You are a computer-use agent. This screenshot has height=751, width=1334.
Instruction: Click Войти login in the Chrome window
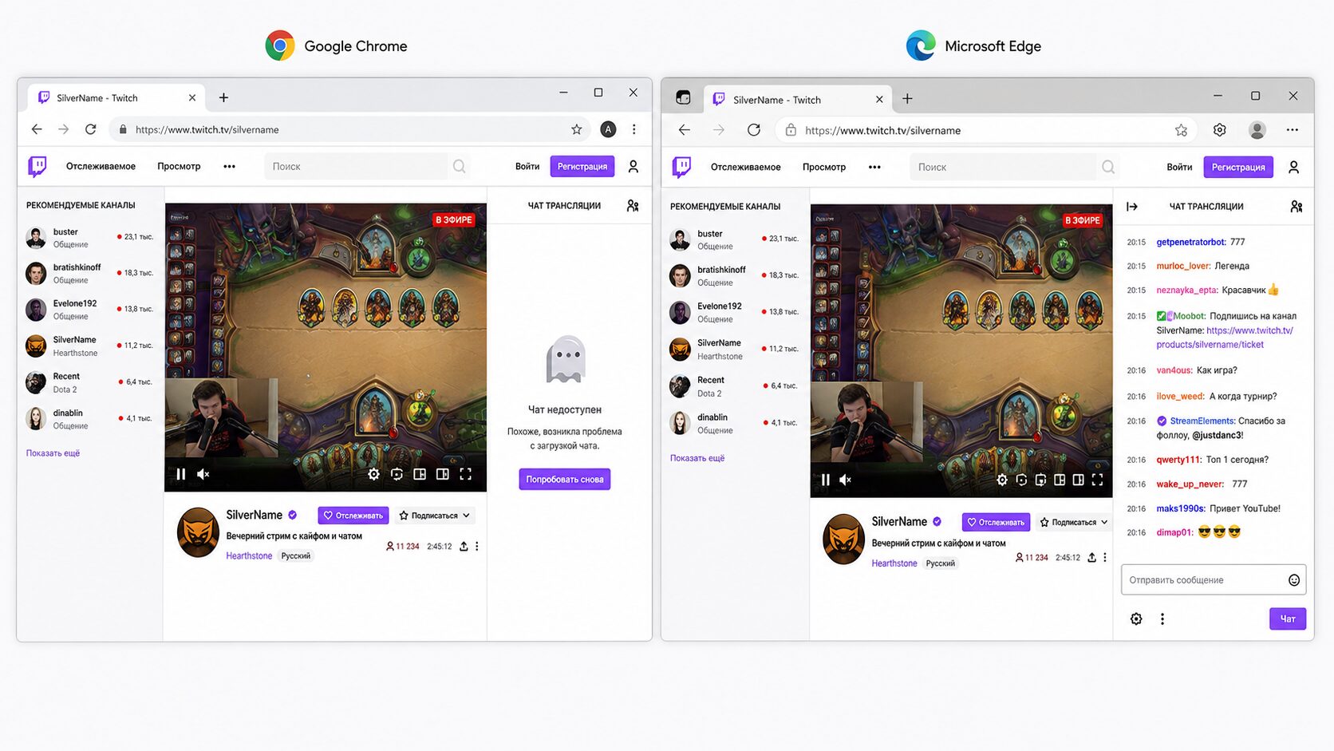coord(527,166)
